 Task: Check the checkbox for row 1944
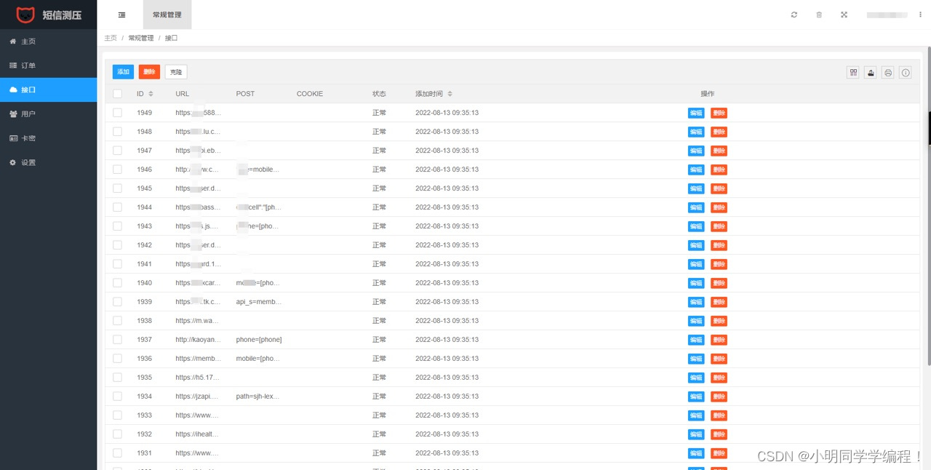click(x=118, y=207)
